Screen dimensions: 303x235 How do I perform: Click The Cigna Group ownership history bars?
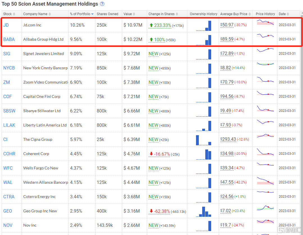(204, 140)
